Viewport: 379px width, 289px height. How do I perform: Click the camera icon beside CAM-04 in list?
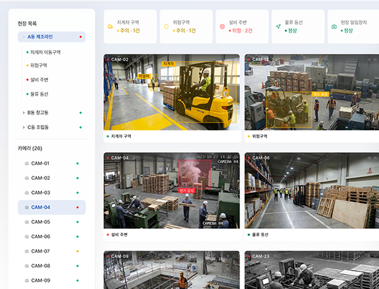click(27, 208)
